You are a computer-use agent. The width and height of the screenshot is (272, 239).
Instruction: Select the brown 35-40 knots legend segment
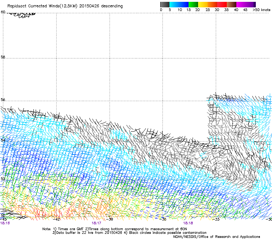point(232,4)
